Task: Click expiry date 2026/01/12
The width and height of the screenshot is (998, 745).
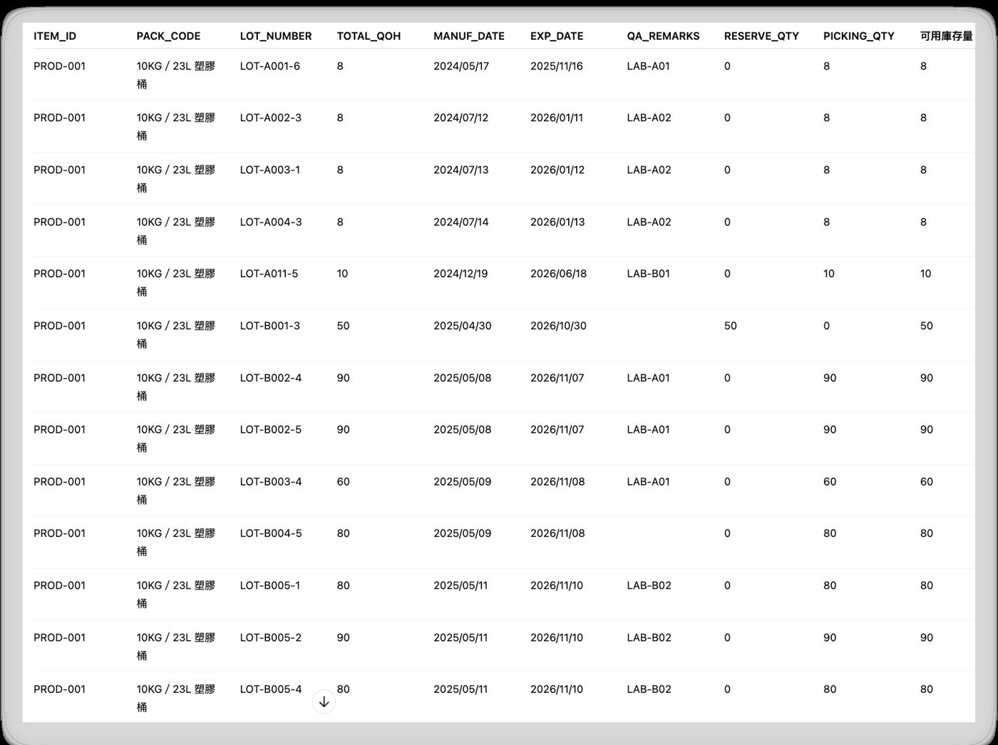Action: click(x=557, y=170)
